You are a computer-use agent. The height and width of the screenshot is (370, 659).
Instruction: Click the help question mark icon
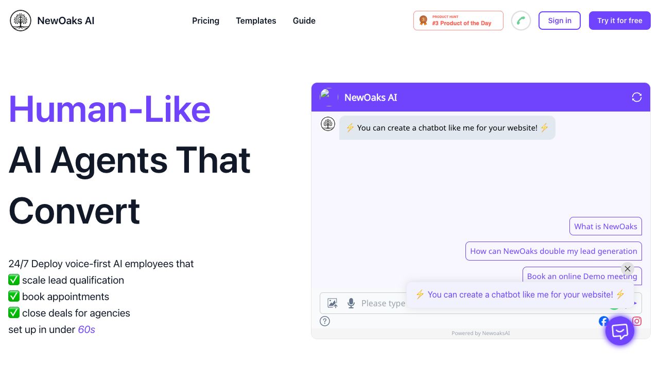click(325, 321)
